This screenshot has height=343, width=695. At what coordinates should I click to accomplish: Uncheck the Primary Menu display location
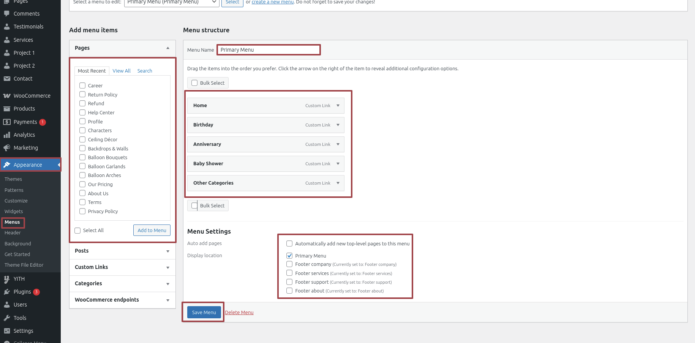(289, 256)
